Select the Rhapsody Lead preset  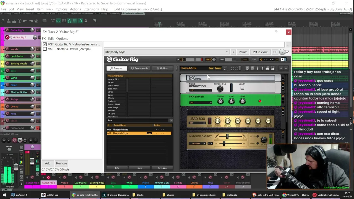click(139, 130)
